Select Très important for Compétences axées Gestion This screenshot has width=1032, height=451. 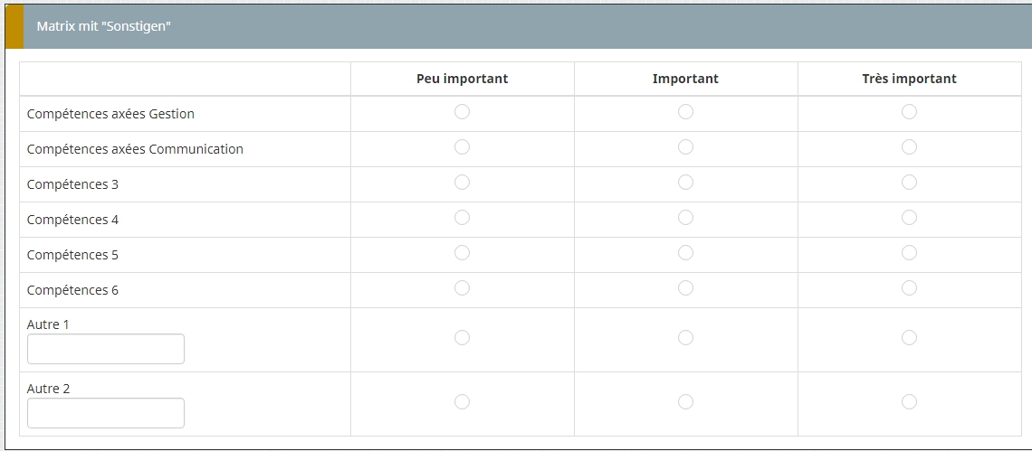[x=909, y=112]
